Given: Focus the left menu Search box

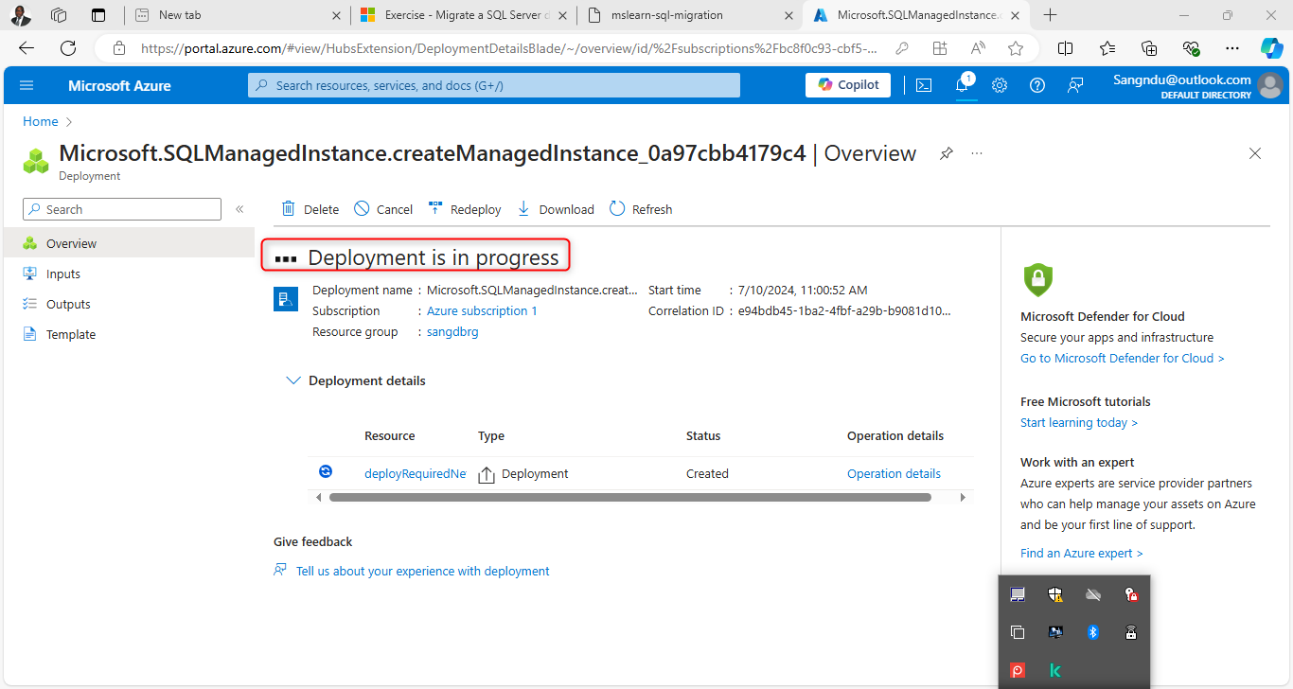Looking at the screenshot, I should [x=122, y=209].
